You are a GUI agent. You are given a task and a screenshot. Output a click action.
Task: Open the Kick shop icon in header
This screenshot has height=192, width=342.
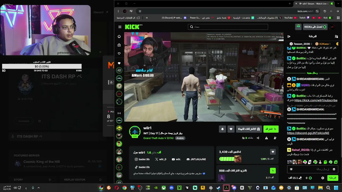tap(298, 26)
